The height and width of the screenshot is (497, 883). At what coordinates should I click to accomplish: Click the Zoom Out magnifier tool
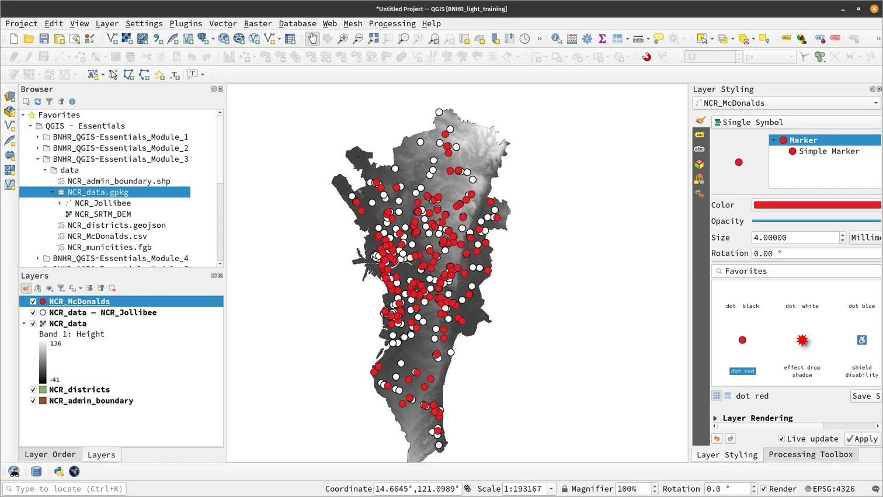(x=358, y=39)
